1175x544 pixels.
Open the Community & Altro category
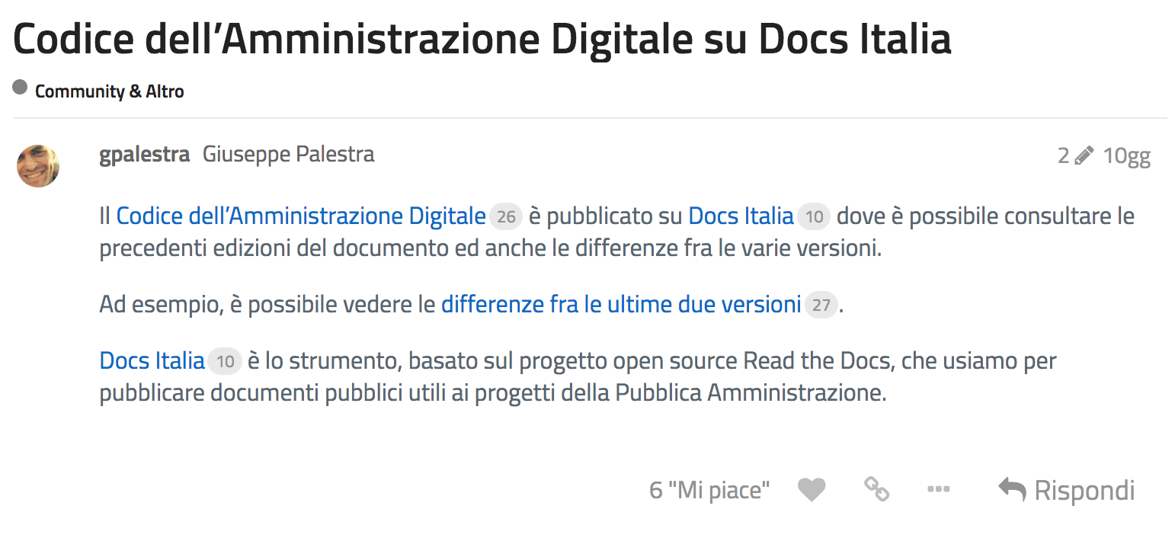(x=109, y=91)
